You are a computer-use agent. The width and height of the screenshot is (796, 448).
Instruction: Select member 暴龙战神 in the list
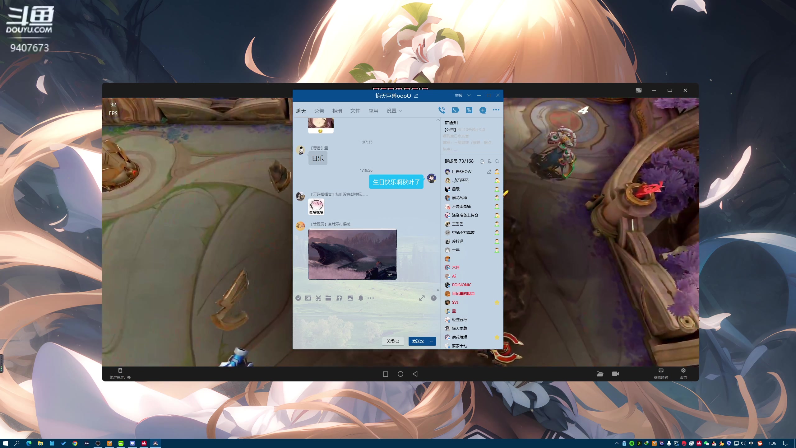point(471,198)
